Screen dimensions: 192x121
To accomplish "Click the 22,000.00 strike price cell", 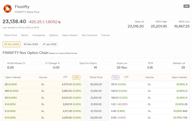I will (x=96, y=117).
